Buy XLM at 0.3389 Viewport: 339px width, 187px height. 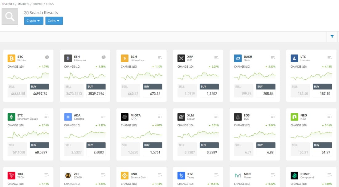pyautogui.click(x=209, y=149)
